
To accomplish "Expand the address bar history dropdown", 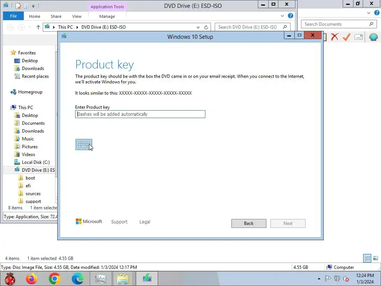I will [x=198, y=27].
